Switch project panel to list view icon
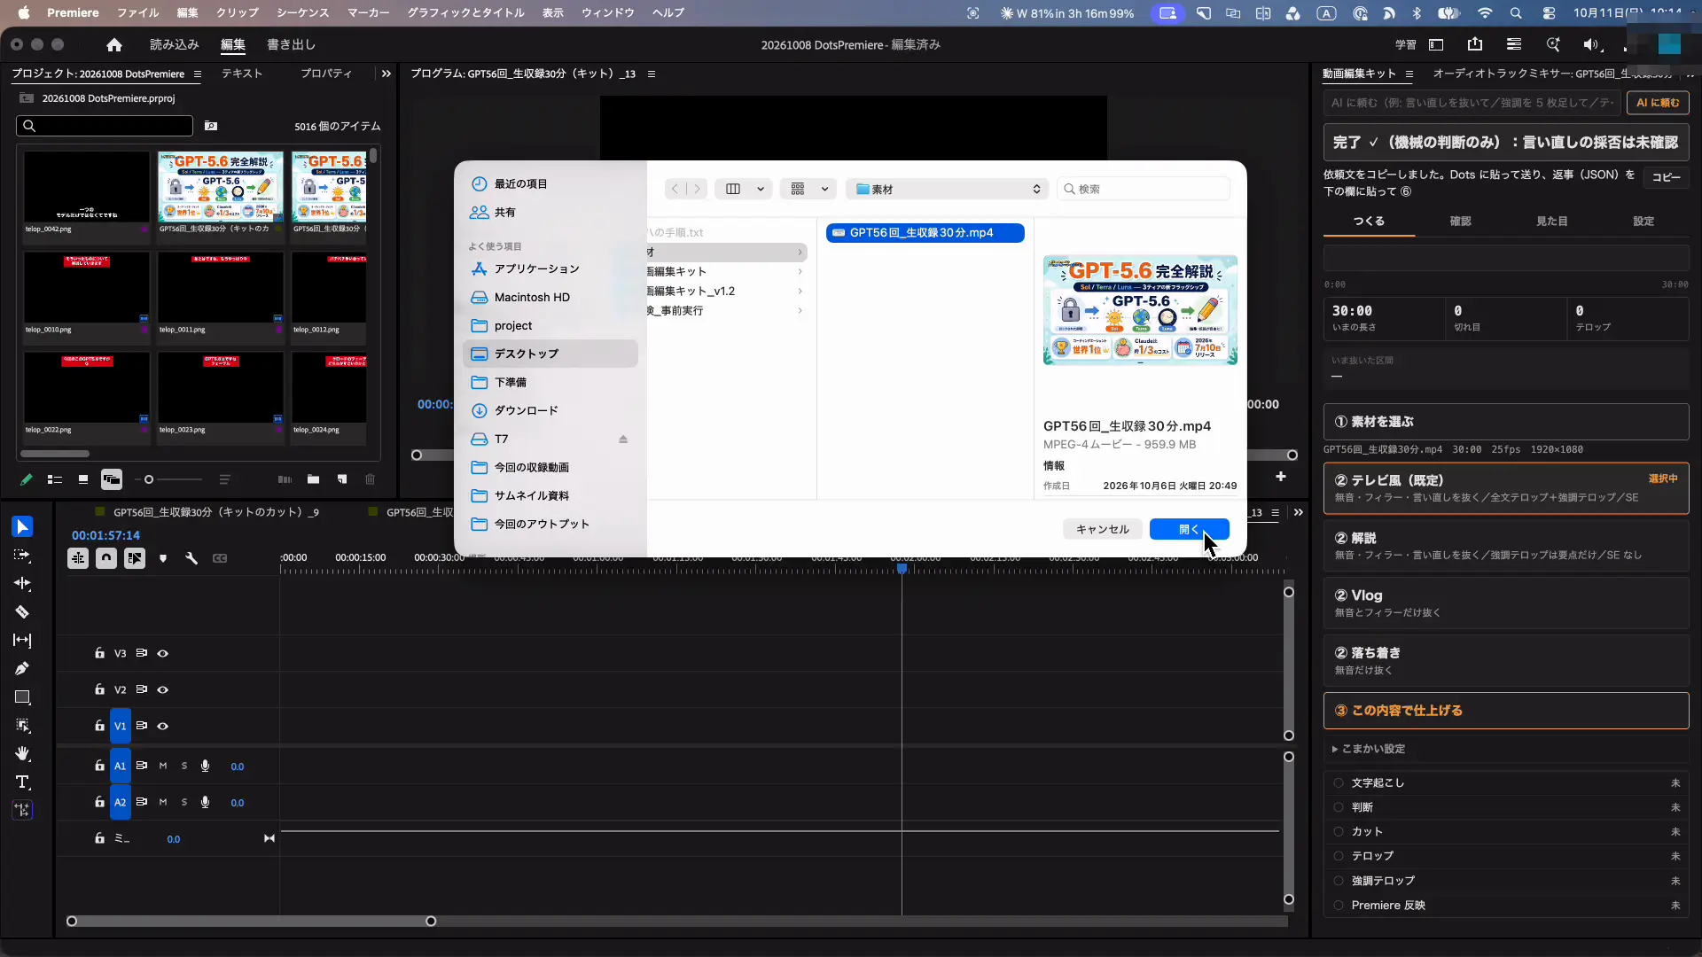 click(x=54, y=479)
